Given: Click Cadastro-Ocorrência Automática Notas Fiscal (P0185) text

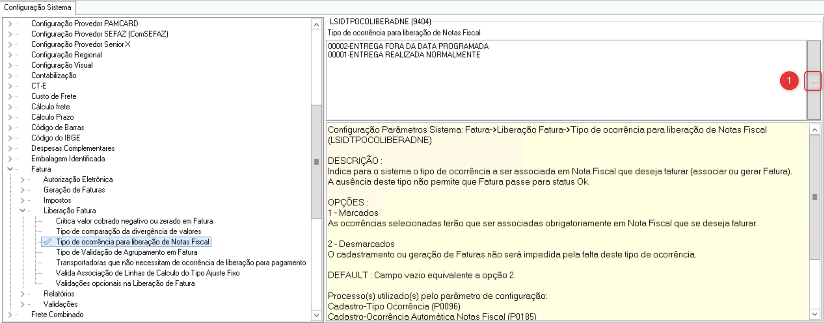Looking at the screenshot, I should 432,317.
